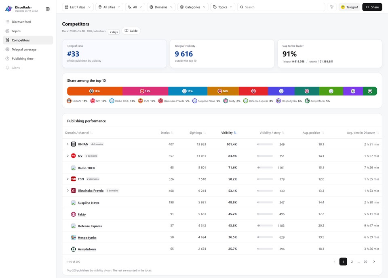Go to Publishing time page
388x278 pixels.
point(28,58)
